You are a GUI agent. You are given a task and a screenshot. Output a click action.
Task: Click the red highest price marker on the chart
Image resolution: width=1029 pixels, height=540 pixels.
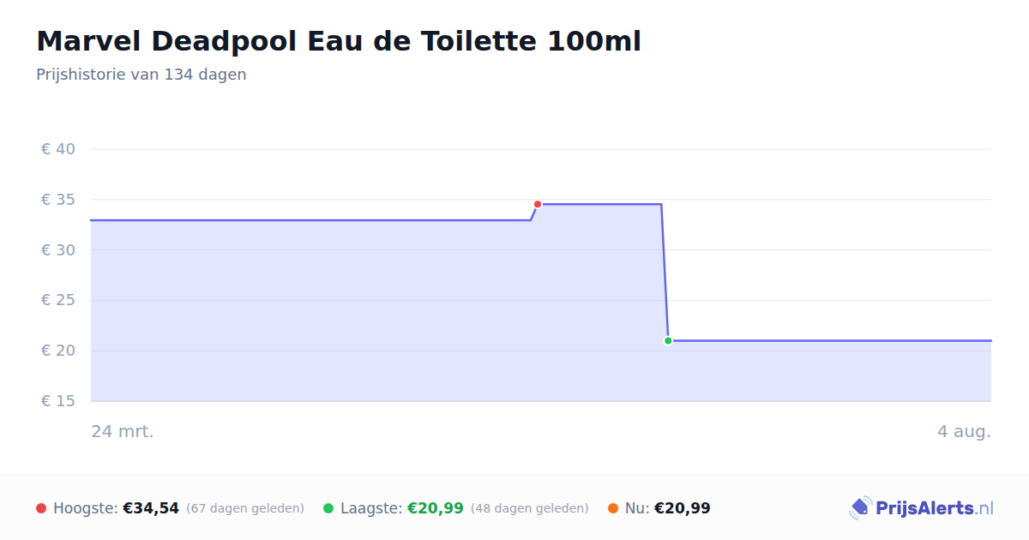(538, 204)
